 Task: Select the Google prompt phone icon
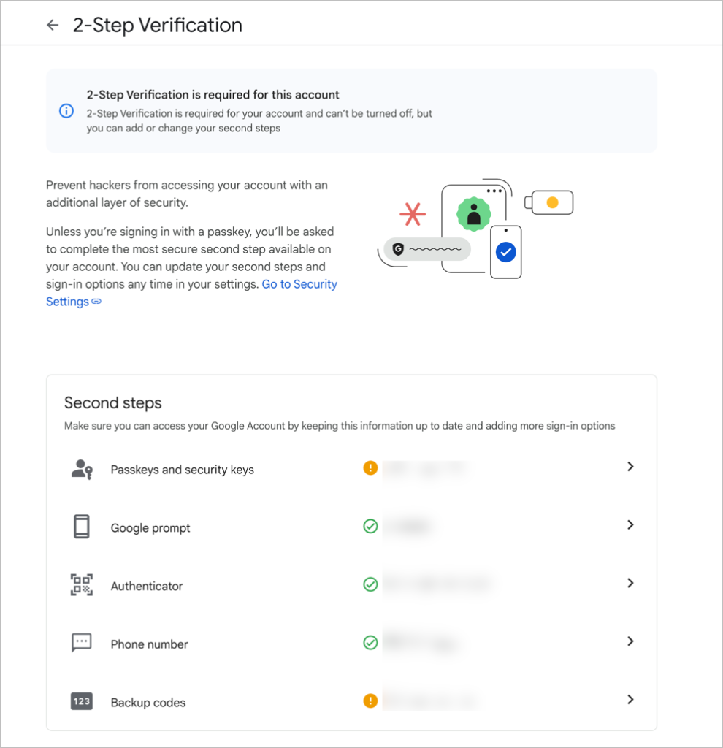pos(81,526)
